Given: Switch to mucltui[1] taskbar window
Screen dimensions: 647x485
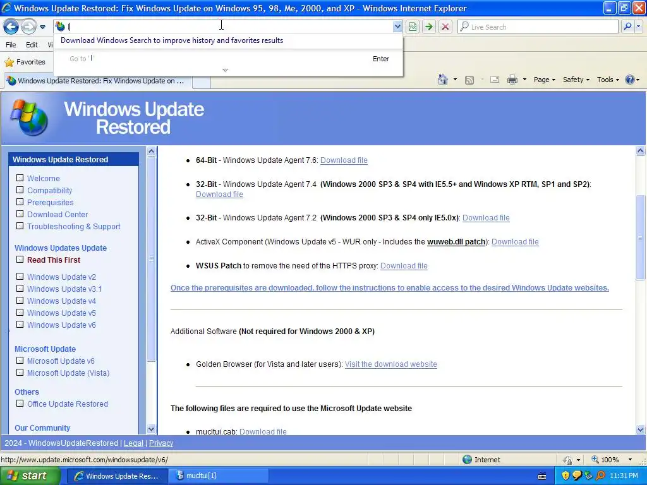Looking at the screenshot, I should click(219, 476).
